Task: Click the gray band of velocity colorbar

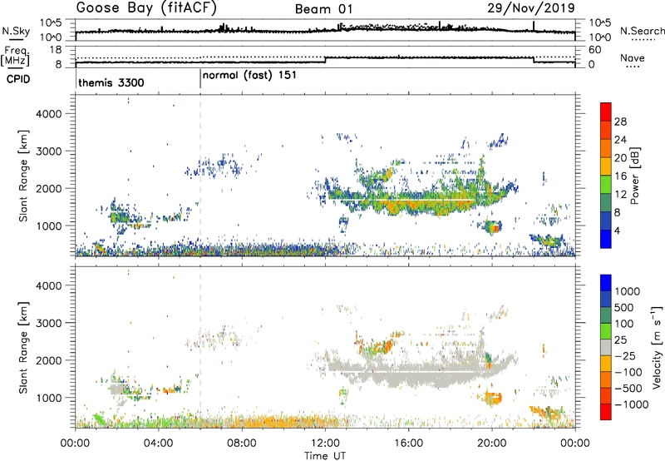Action: (606, 347)
